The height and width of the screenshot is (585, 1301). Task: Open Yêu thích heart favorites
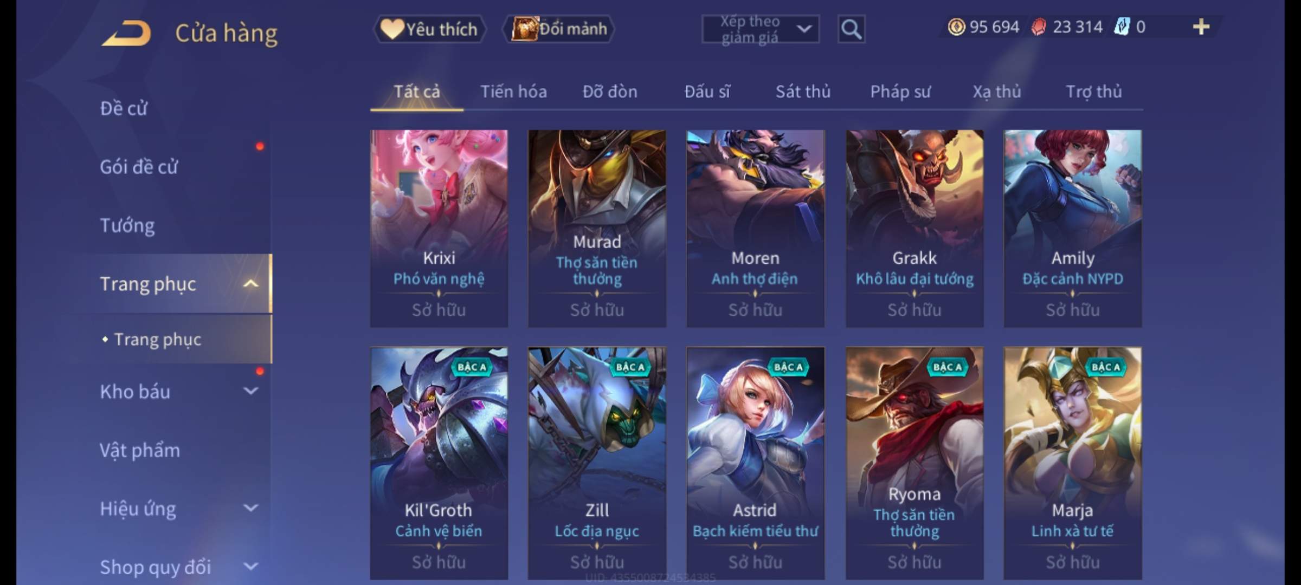429,29
